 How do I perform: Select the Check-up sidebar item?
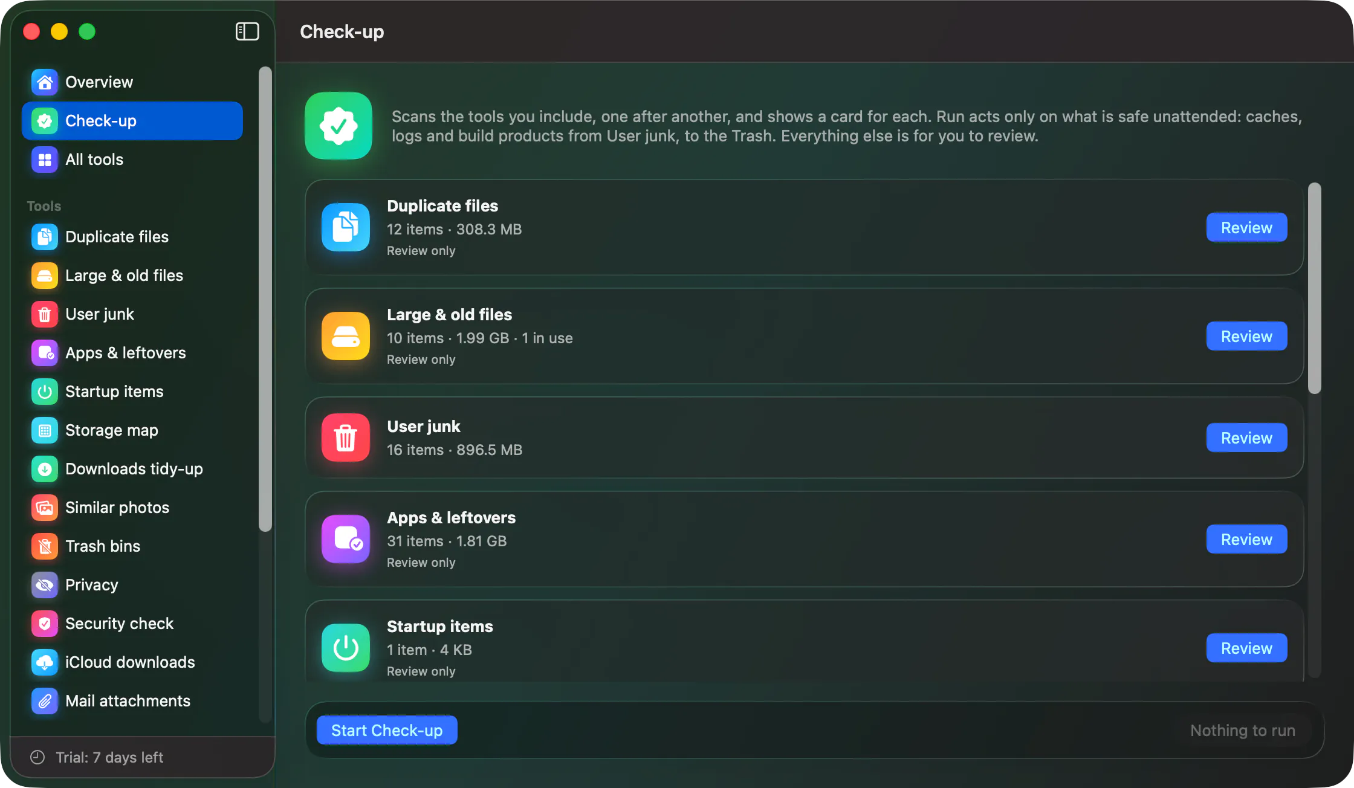coord(132,121)
